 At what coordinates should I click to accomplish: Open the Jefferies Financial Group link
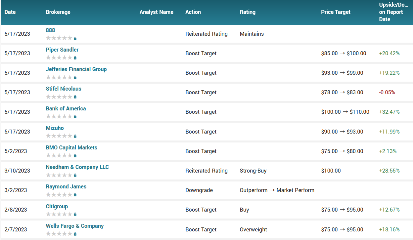coord(76,69)
